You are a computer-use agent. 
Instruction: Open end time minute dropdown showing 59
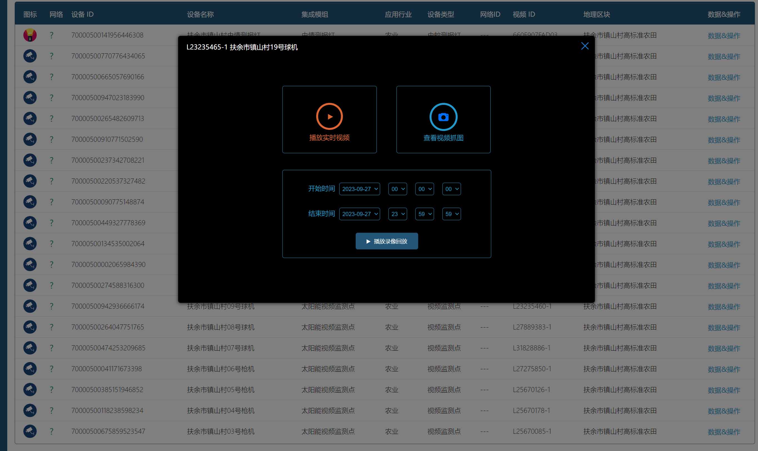point(424,214)
